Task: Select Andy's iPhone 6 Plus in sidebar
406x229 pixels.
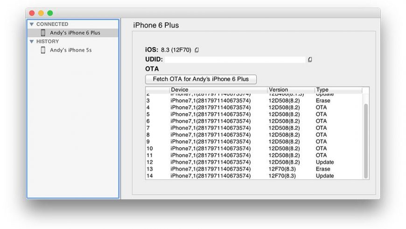Action: (73, 33)
